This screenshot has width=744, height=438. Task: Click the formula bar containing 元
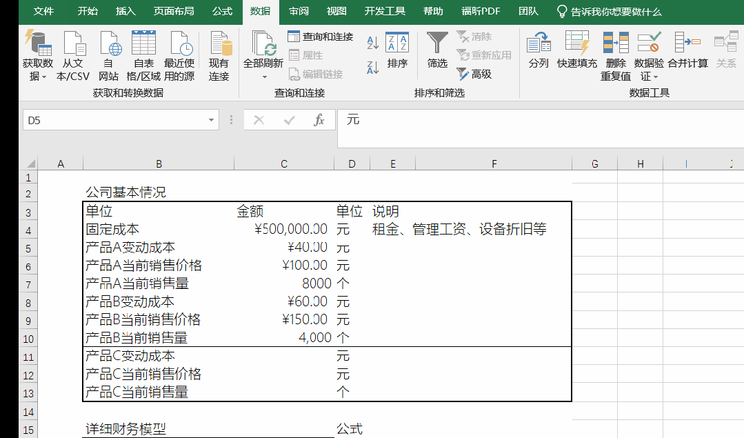point(541,128)
